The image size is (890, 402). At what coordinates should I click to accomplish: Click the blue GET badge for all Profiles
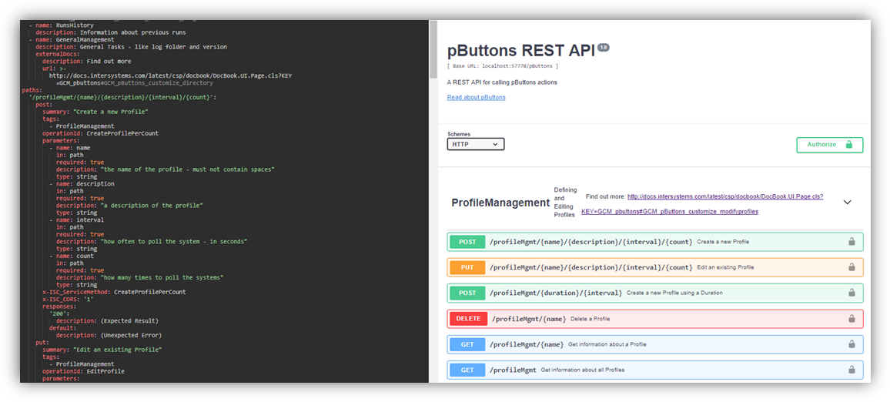[467, 370]
